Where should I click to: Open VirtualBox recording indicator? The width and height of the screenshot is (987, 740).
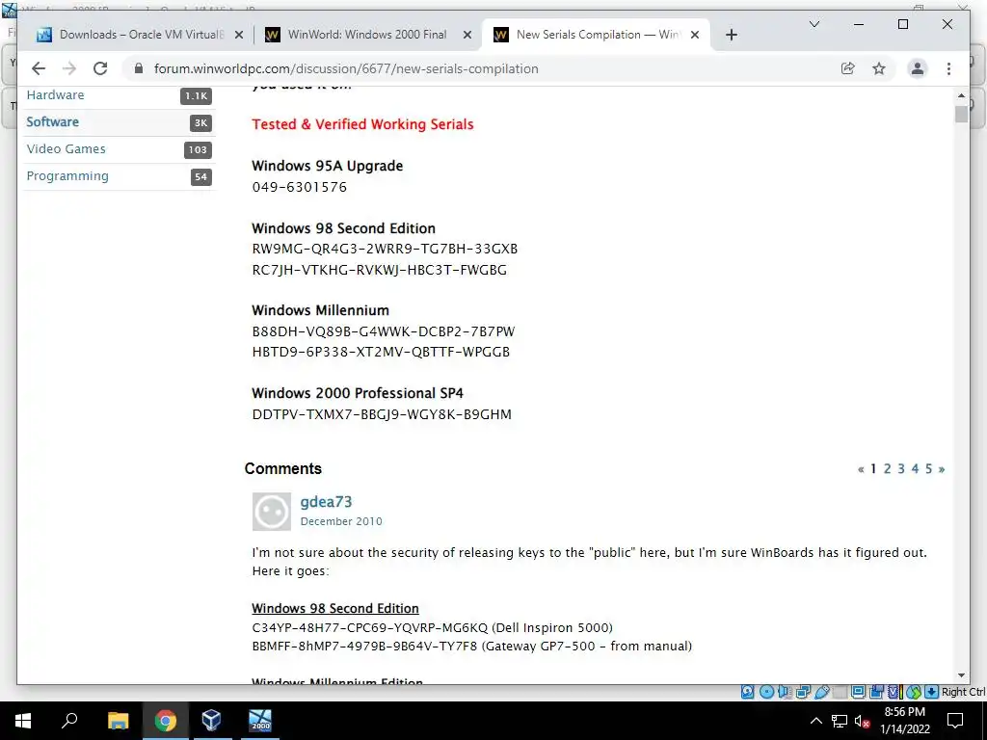pos(876,692)
